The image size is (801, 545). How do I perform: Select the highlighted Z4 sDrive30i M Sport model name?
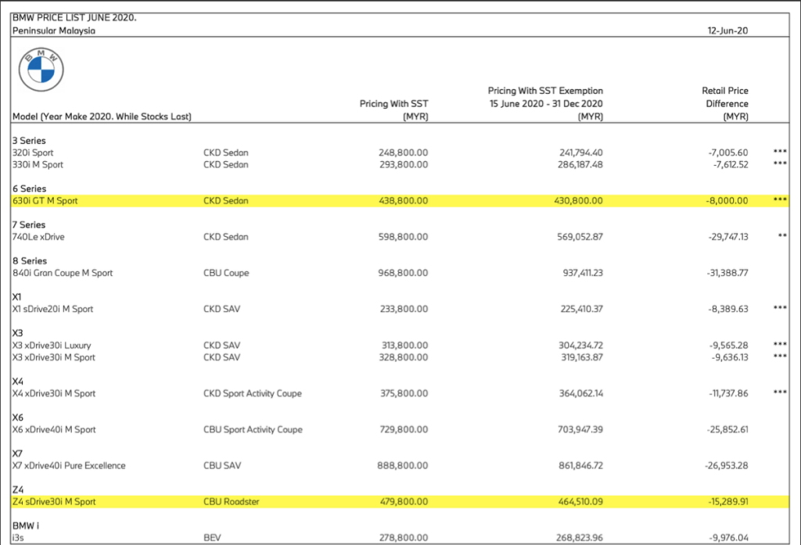tap(54, 501)
